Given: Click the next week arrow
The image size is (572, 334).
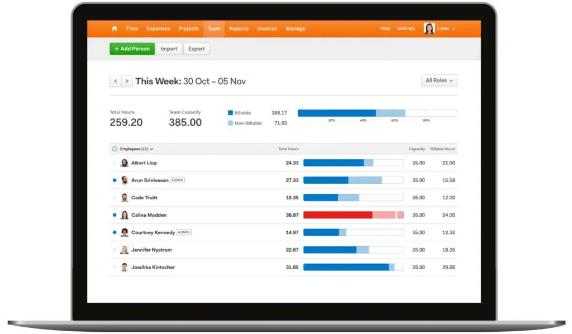Looking at the screenshot, I should click(x=127, y=81).
